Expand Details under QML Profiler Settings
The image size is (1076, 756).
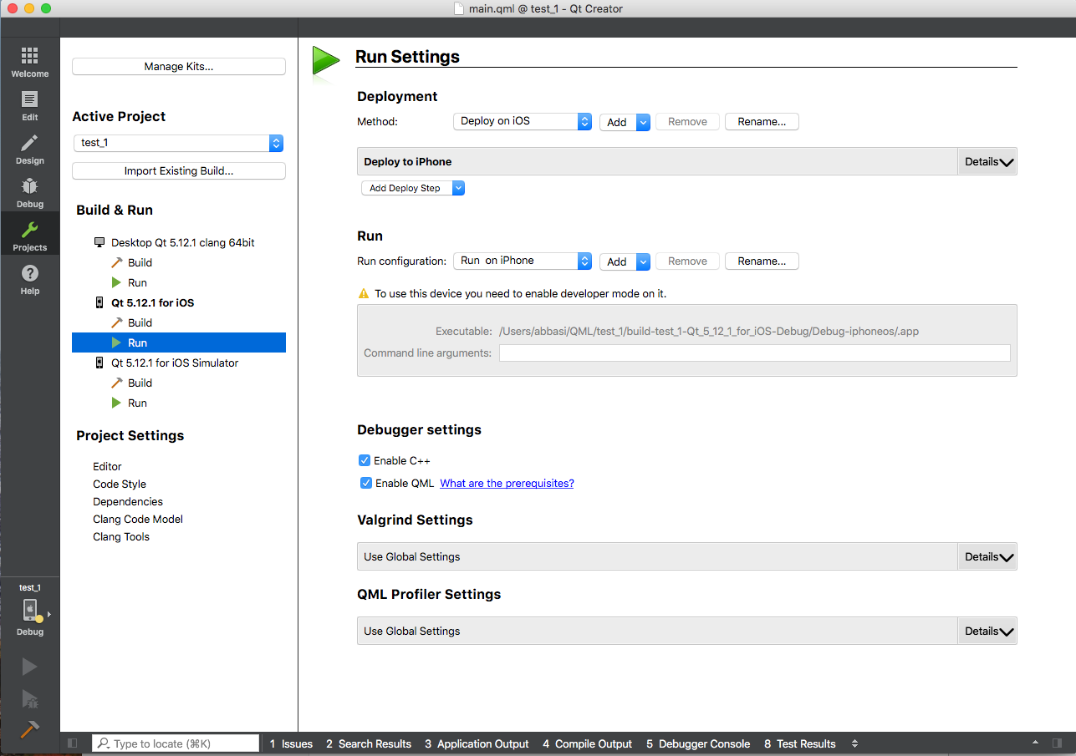tap(988, 631)
